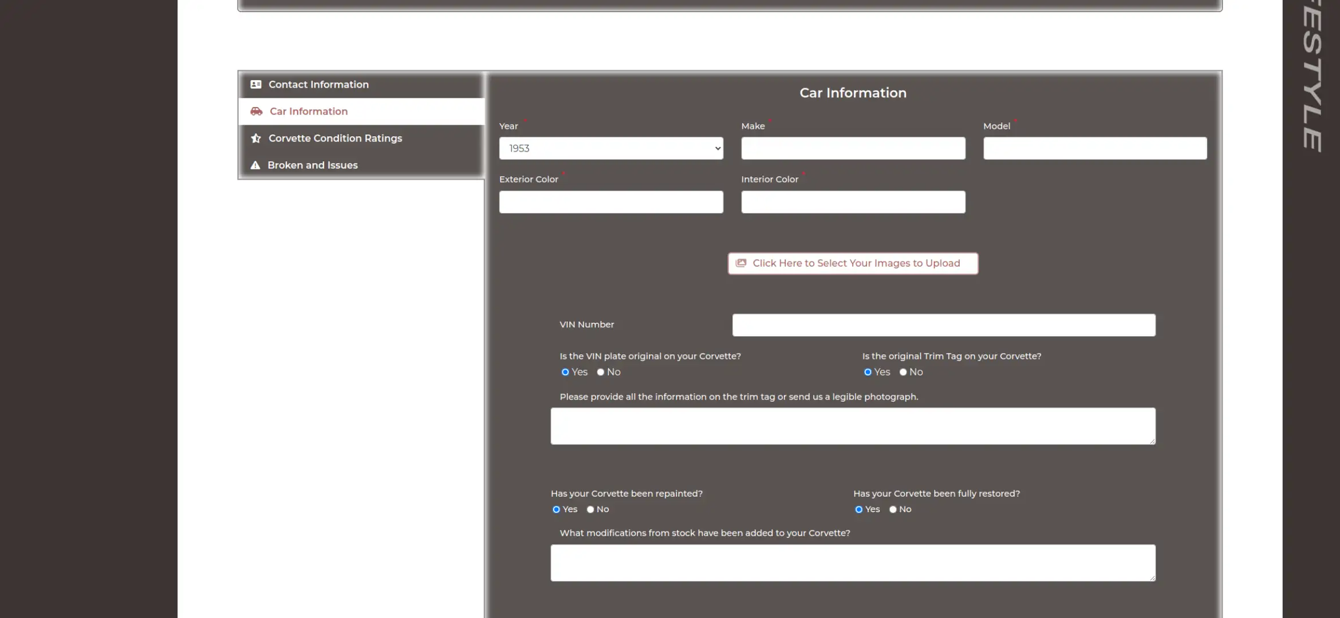Click the star icon beside Corvette Condition Ratings

[256, 138]
